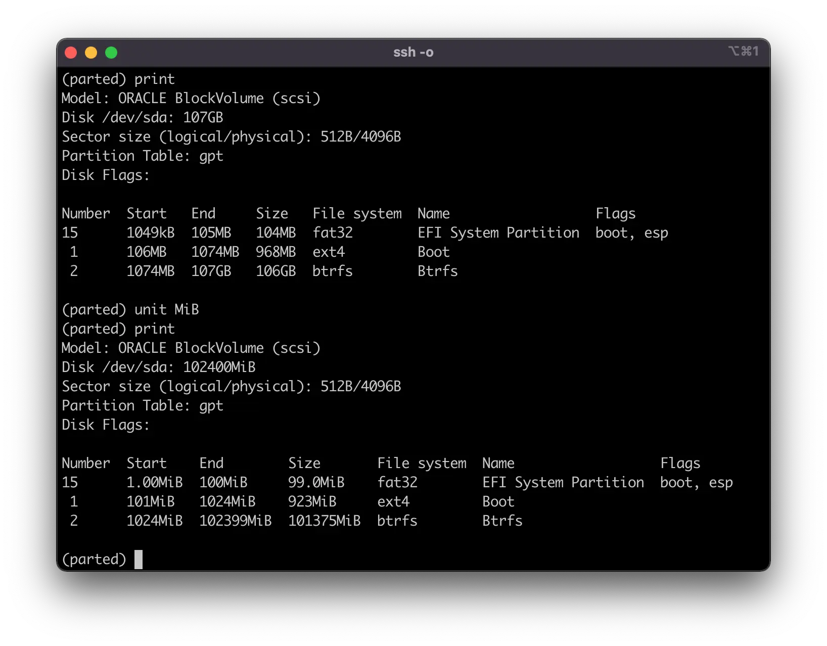Screen dimensions: 827x646
Task: Click the 105MB end value
Action: (211, 233)
